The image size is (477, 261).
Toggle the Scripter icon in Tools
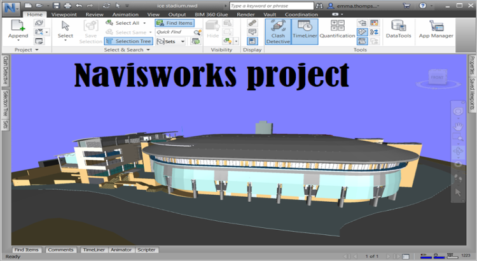pos(362,41)
